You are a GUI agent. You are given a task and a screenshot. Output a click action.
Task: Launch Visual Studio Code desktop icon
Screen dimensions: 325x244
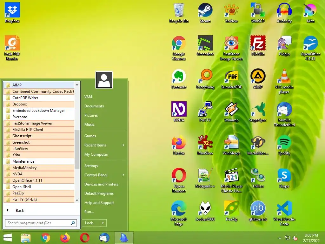284,213
